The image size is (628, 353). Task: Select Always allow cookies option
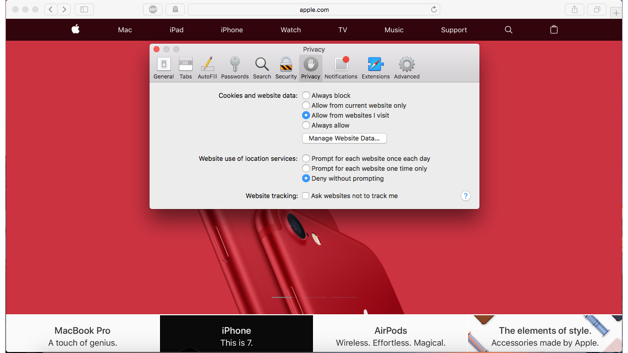tap(326, 125)
